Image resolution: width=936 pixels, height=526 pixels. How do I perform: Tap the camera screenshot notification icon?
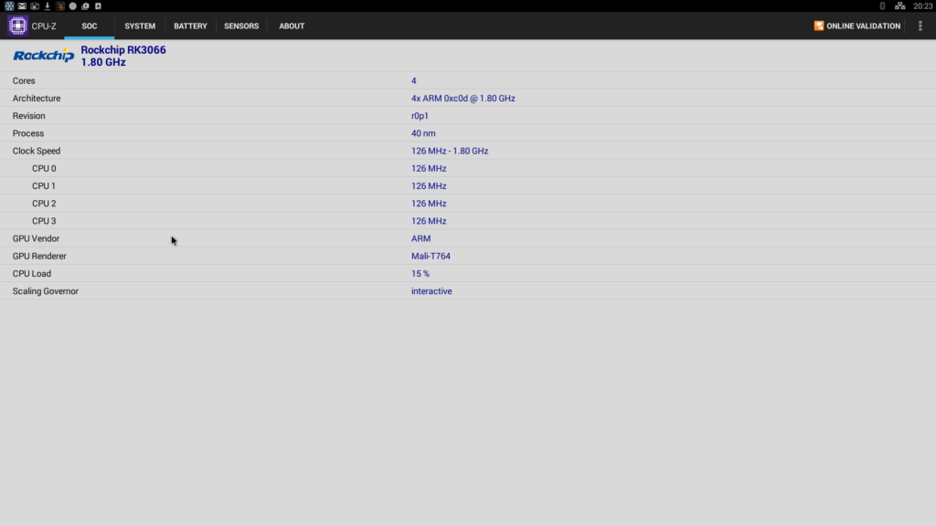(35, 6)
